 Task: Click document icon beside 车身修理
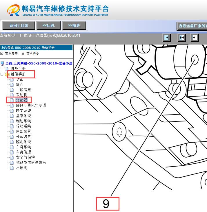pos(12,152)
